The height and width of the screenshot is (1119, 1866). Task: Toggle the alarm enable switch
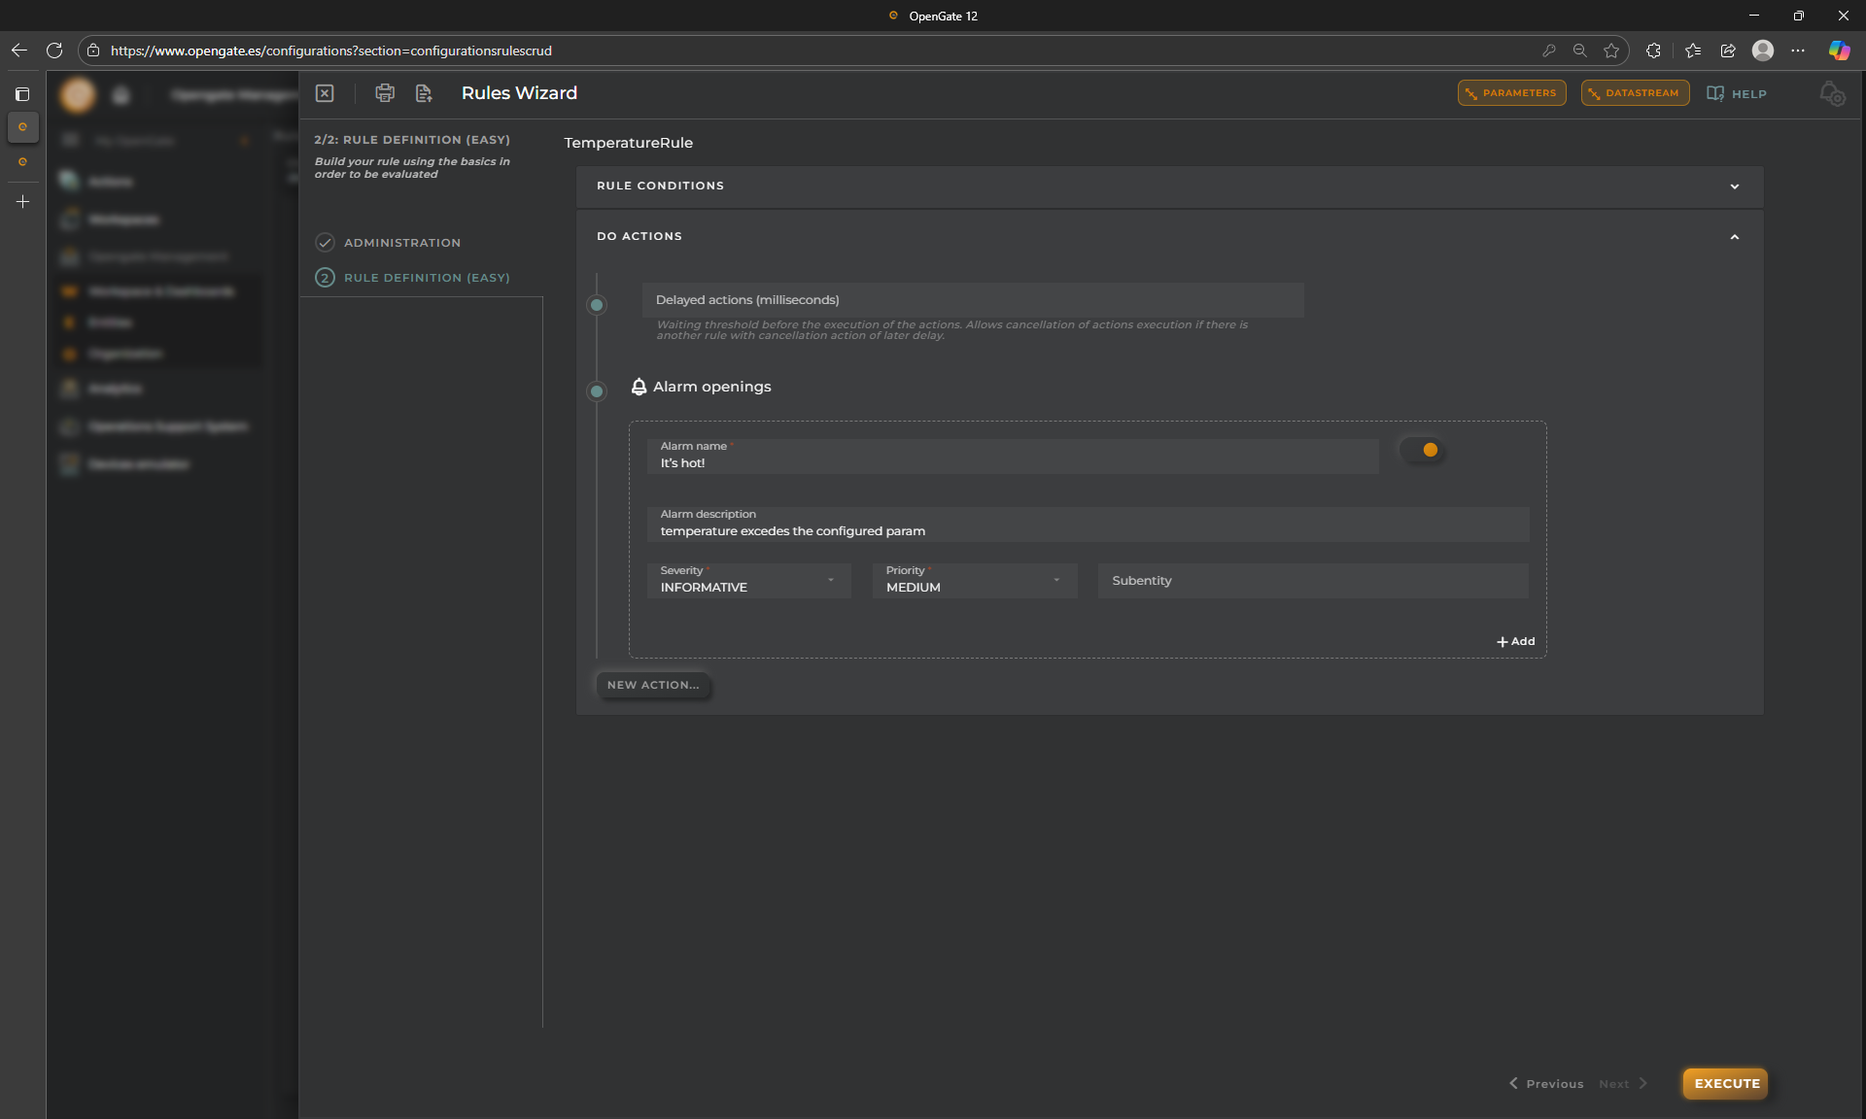coord(1423,450)
